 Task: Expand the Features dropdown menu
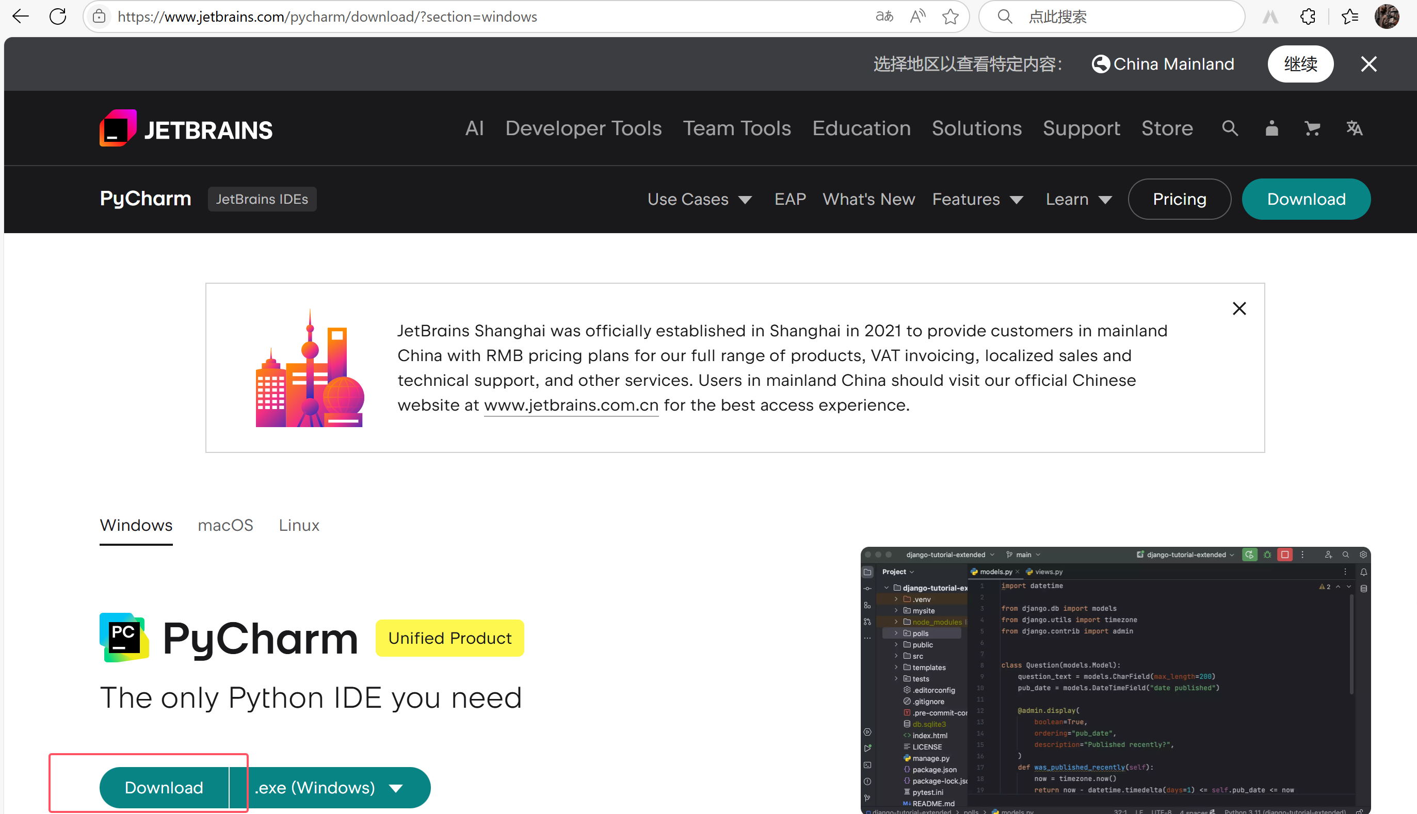pos(977,200)
